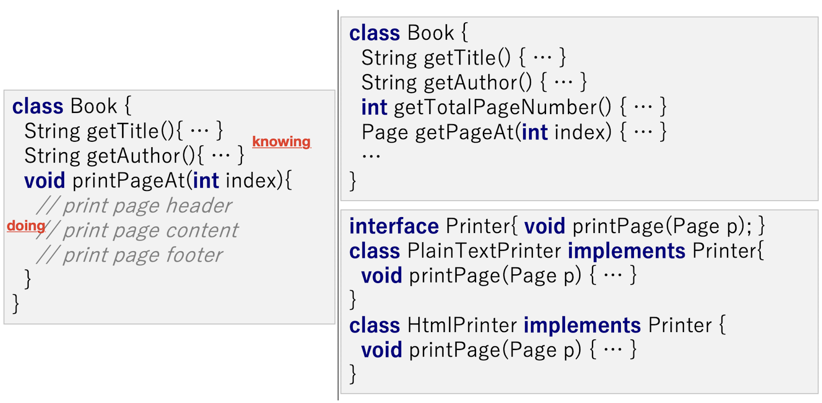This screenshot has width=822, height=403.
Task: Click the "// print page header" comment
Action: 134,206
